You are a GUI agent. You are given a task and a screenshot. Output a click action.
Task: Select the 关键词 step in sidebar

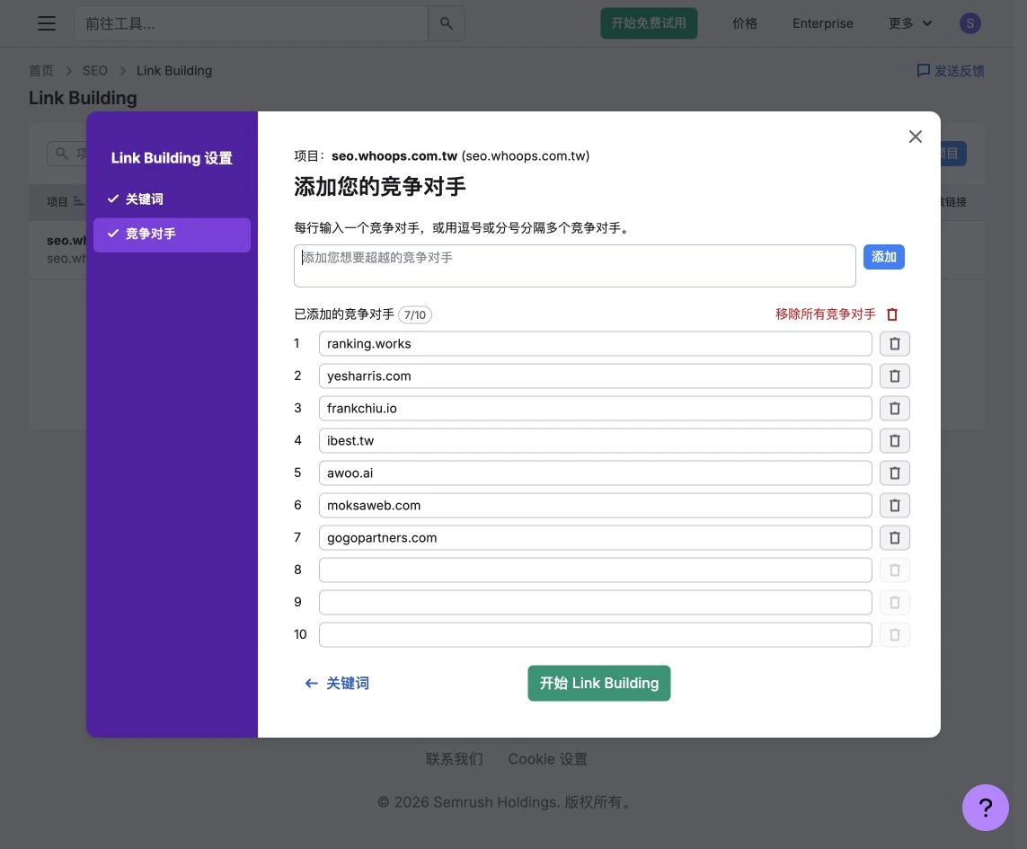pyautogui.click(x=172, y=199)
